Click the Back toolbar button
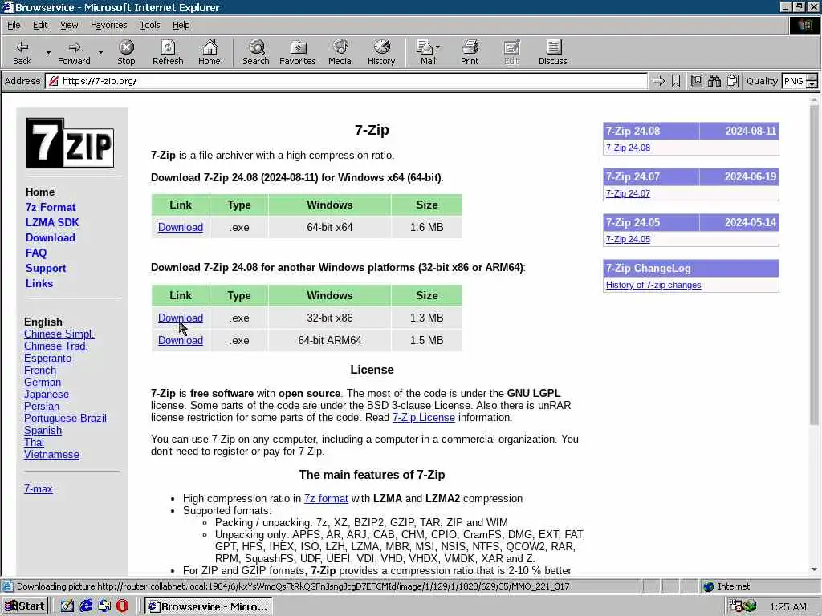The image size is (822, 616). coord(22,52)
